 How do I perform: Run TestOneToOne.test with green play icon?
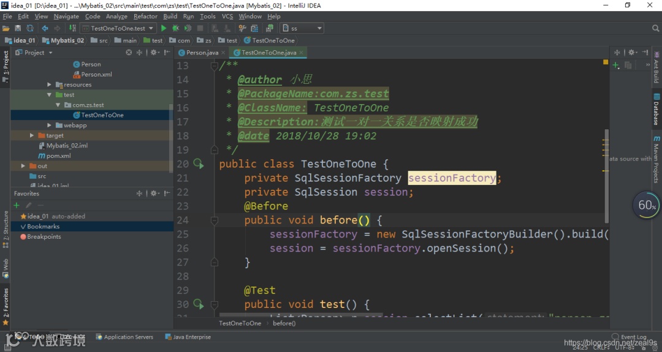164,28
